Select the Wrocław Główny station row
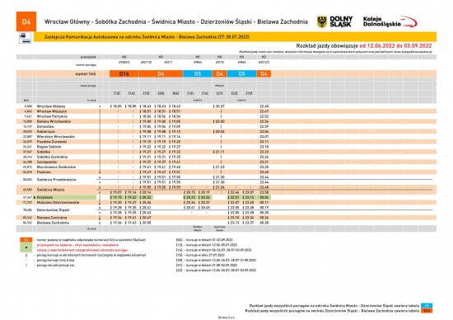Viewport: 453px width, 320px height. coord(226,106)
